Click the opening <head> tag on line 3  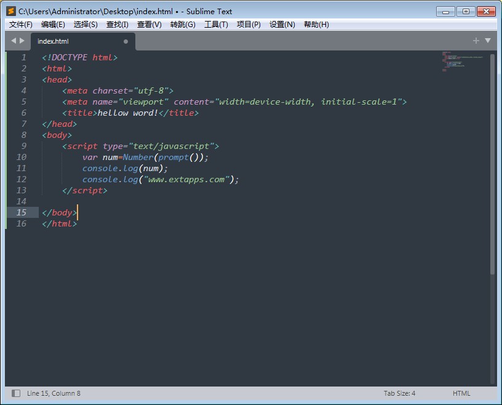coord(57,79)
